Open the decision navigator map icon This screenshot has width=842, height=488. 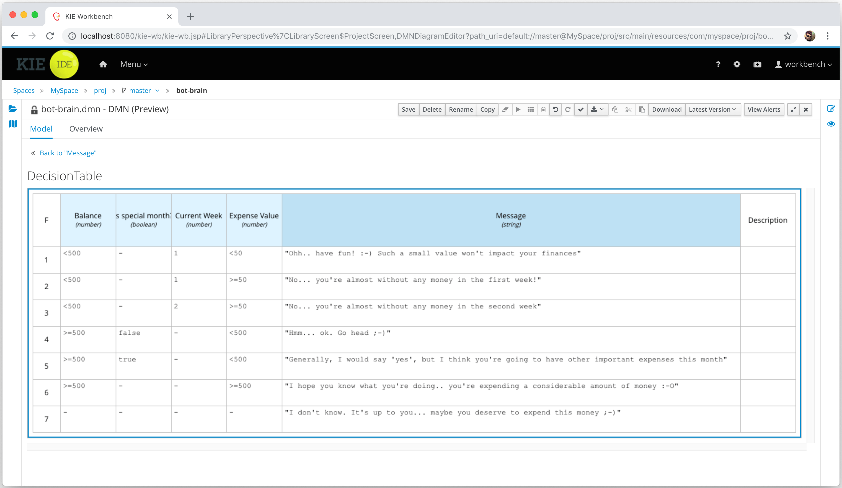[x=13, y=124]
